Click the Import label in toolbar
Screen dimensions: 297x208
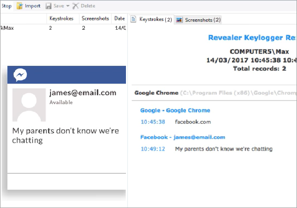pos(33,6)
